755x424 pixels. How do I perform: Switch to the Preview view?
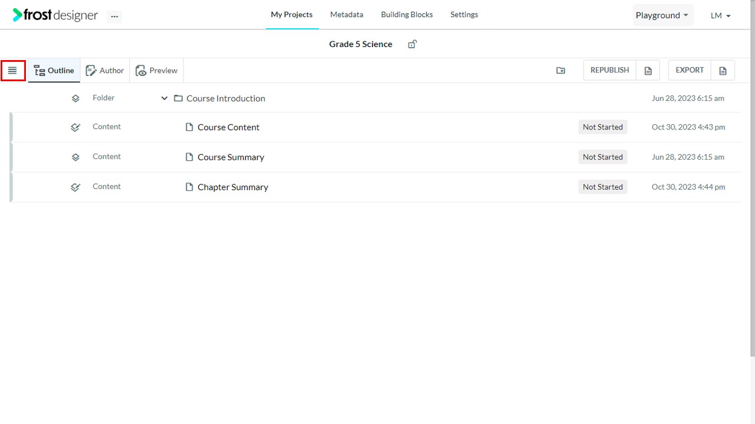click(x=157, y=71)
